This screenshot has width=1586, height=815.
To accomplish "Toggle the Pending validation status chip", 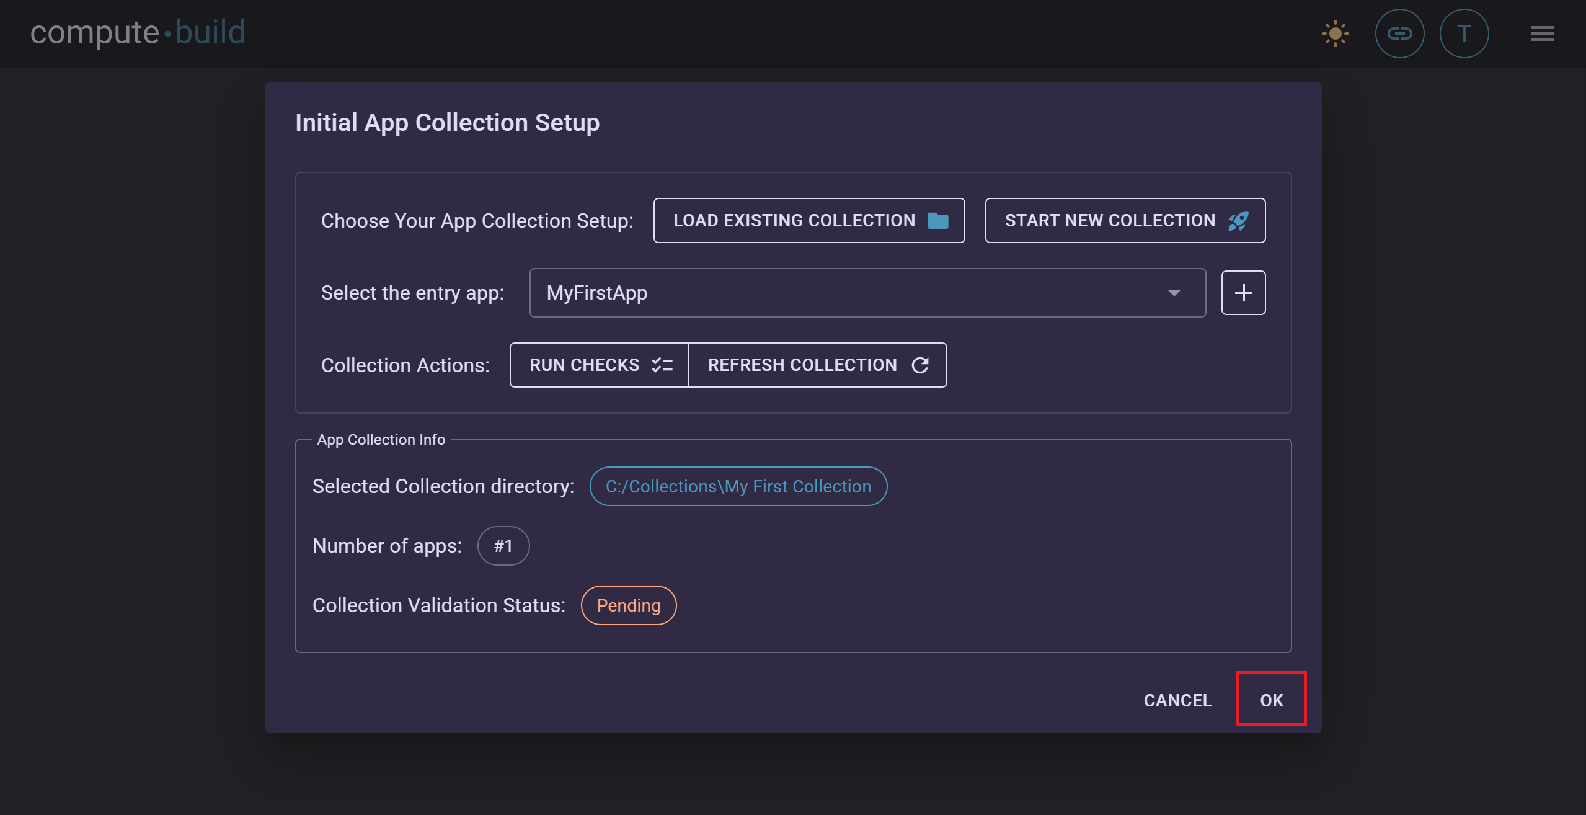I will (x=628, y=605).
